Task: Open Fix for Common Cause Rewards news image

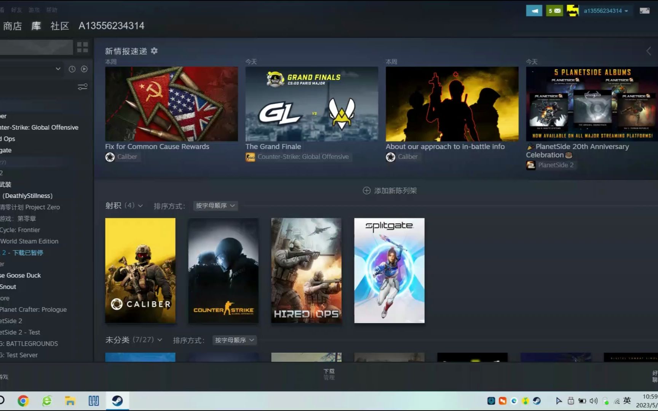Action: [171, 104]
